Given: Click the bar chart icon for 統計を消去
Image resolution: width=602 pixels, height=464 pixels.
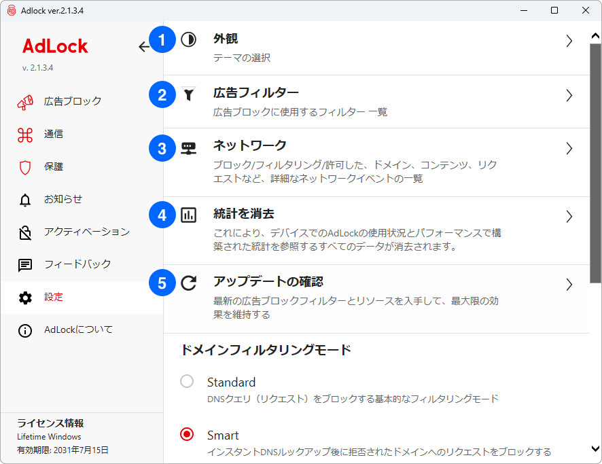Looking at the screenshot, I should click(188, 216).
